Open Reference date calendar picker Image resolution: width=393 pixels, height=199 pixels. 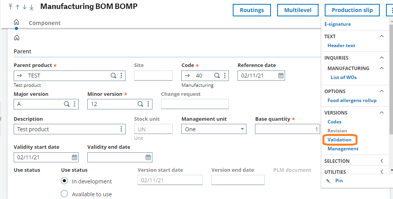[281, 76]
